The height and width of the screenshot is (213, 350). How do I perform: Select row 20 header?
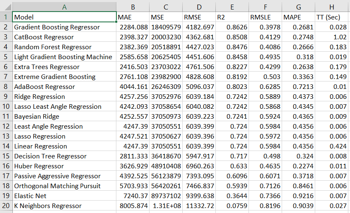[6, 206]
